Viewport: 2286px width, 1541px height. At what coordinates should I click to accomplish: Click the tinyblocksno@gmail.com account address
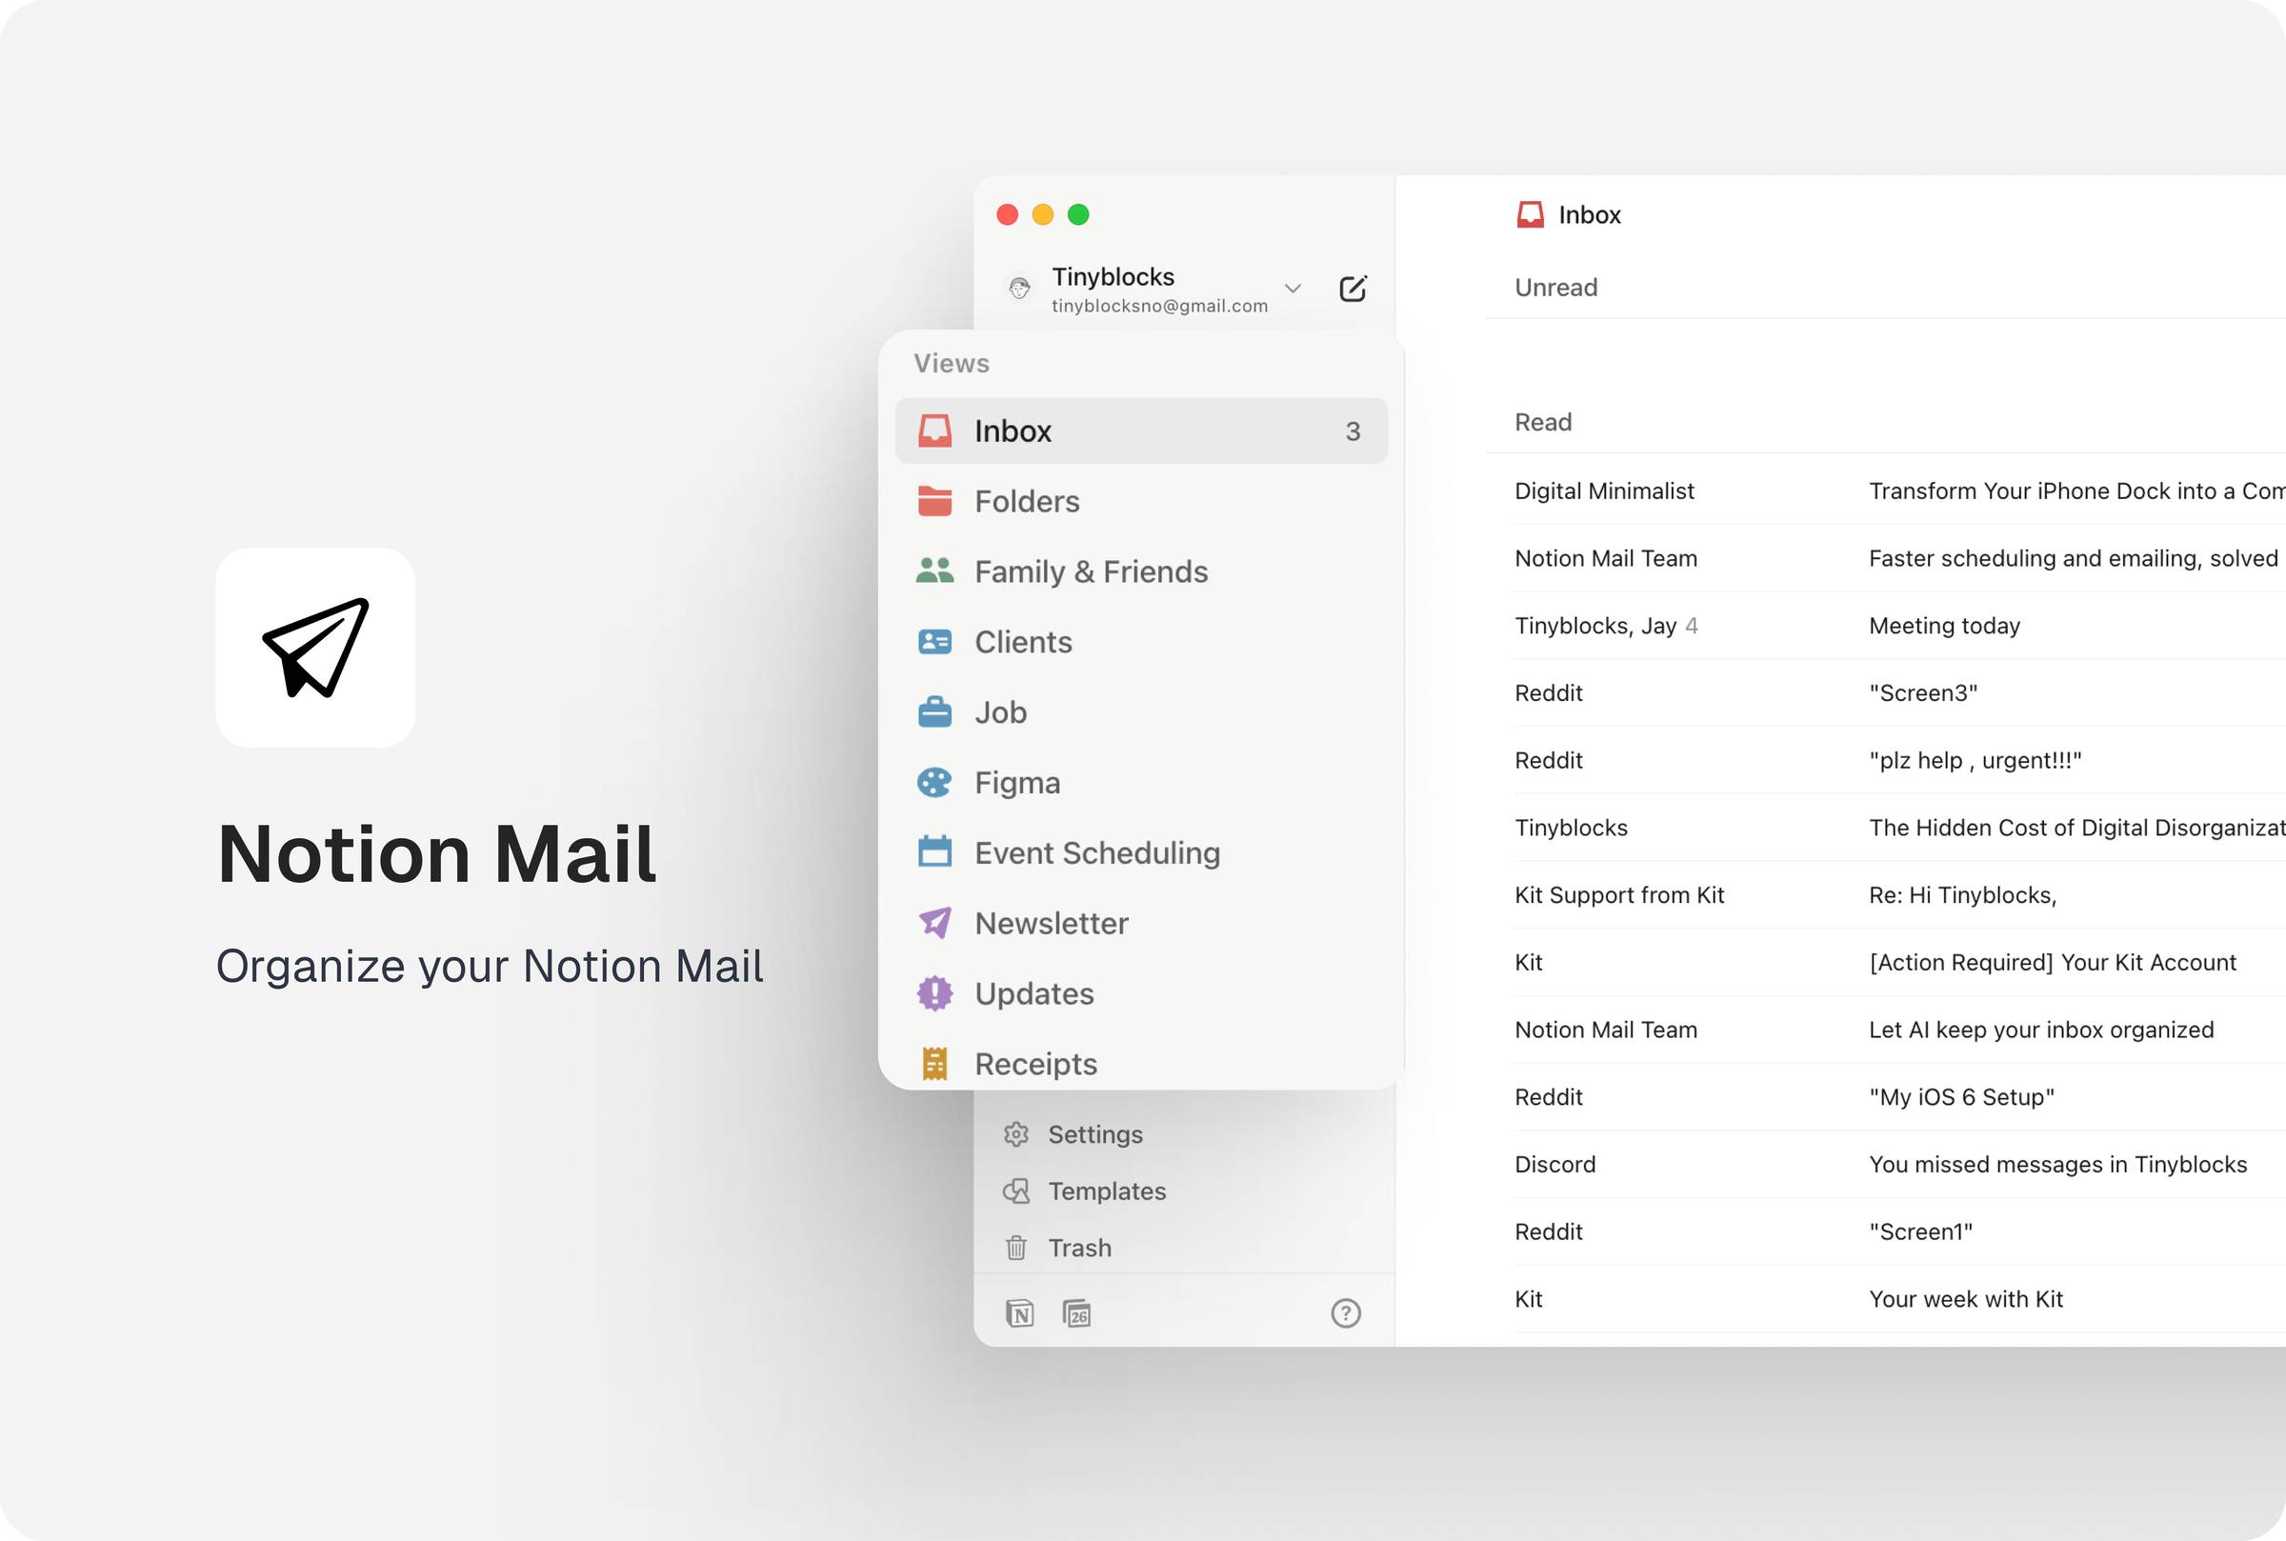click(1160, 306)
